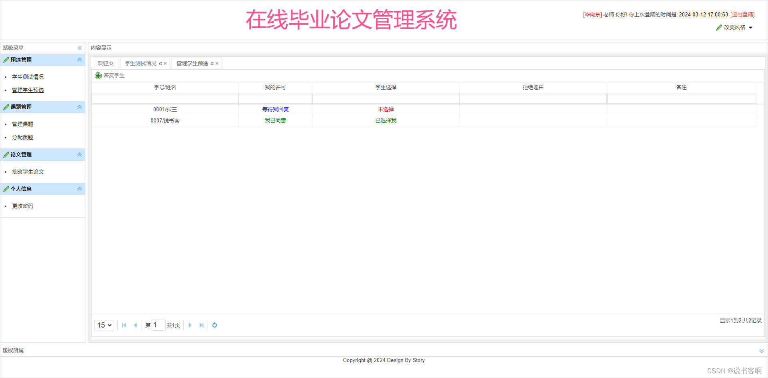Click the 毕向东 username link
The height and width of the screenshot is (378, 768).
pyautogui.click(x=592, y=14)
